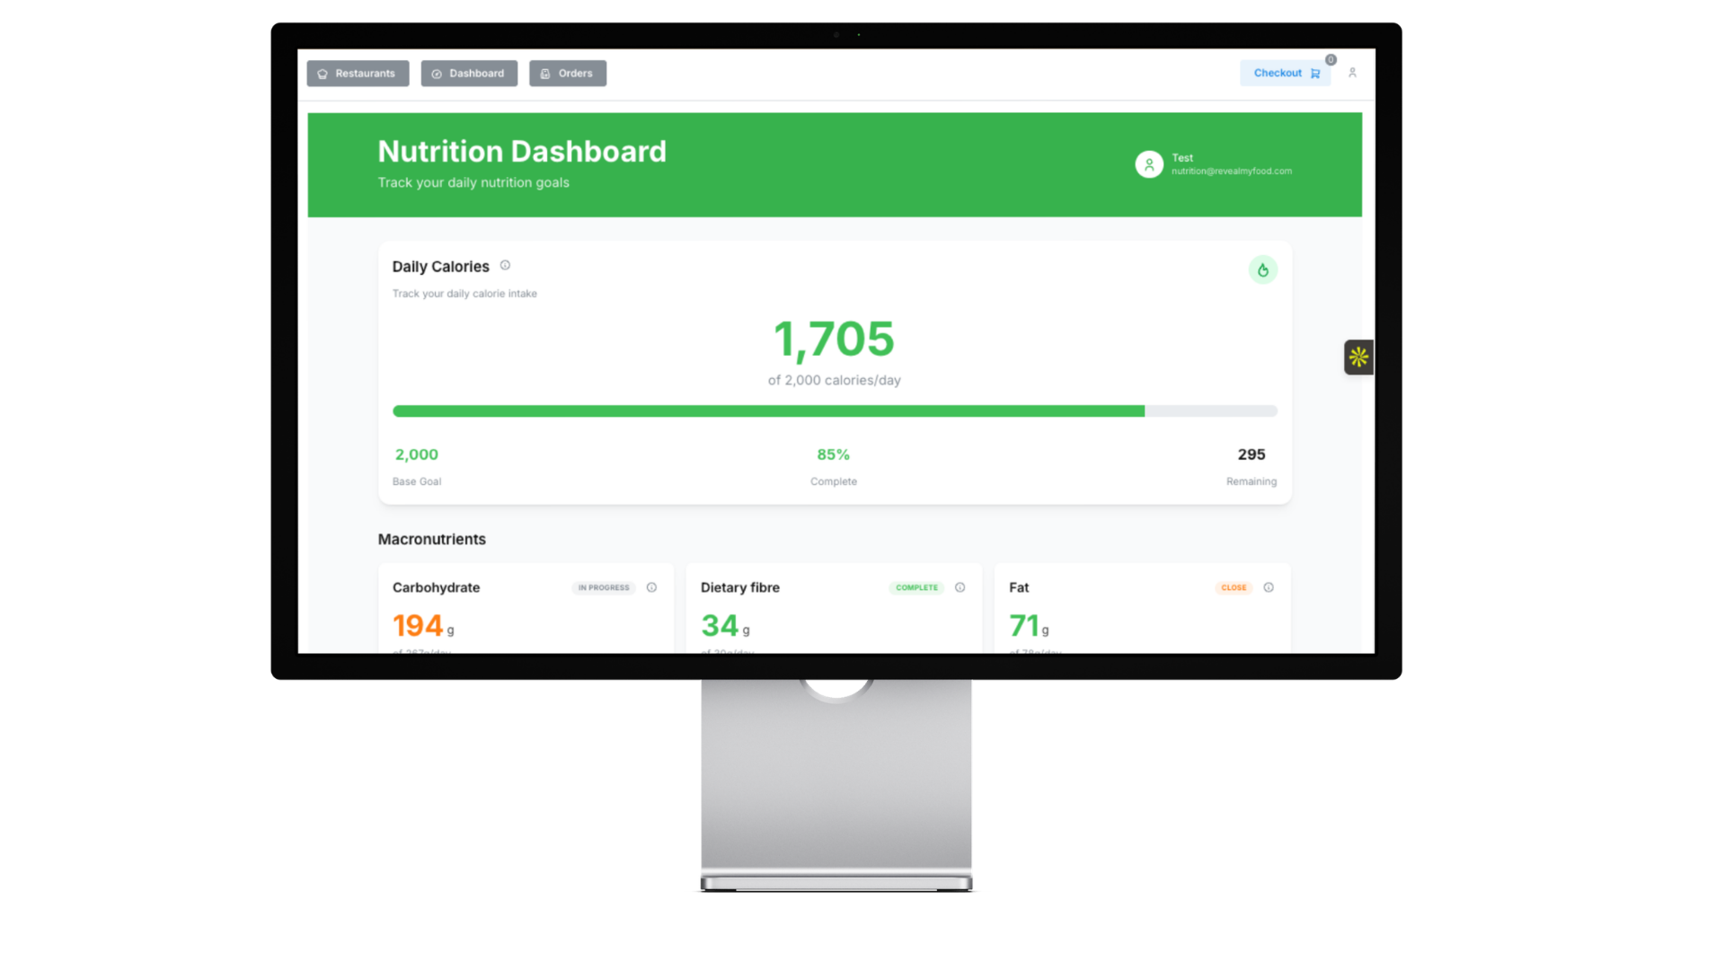
Task: Go to the Restaurants page
Action: point(358,74)
